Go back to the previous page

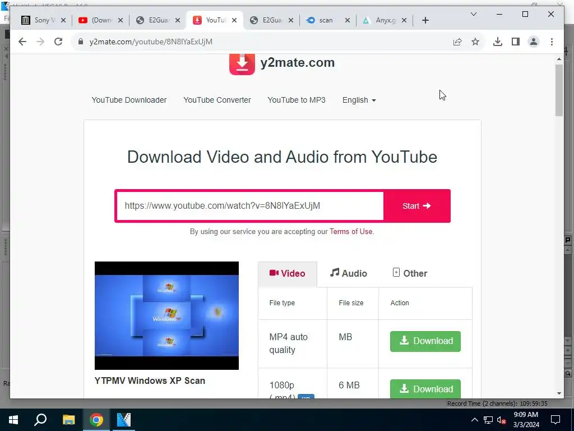(22, 42)
